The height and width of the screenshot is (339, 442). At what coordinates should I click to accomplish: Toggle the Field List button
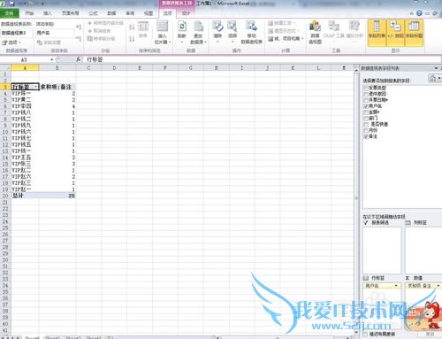coord(377,33)
